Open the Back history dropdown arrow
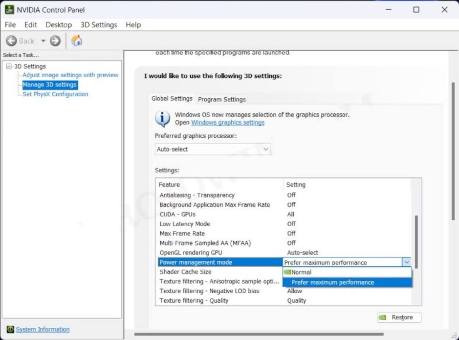Viewport: 459px width, 340px height. click(43, 41)
